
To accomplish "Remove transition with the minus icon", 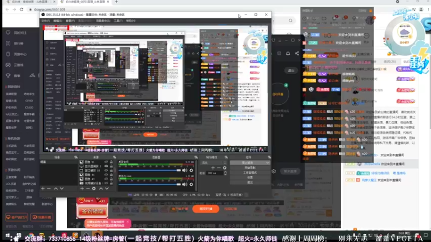I will click(x=219, y=168).
